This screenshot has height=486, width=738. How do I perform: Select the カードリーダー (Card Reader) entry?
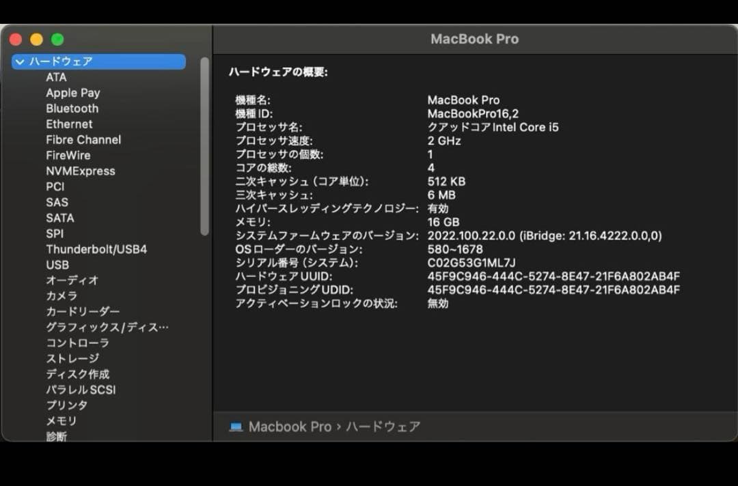point(77,311)
